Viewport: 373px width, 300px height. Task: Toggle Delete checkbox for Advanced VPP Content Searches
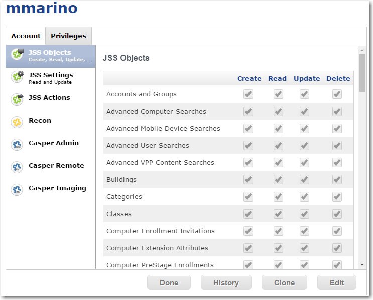[x=337, y=163]
